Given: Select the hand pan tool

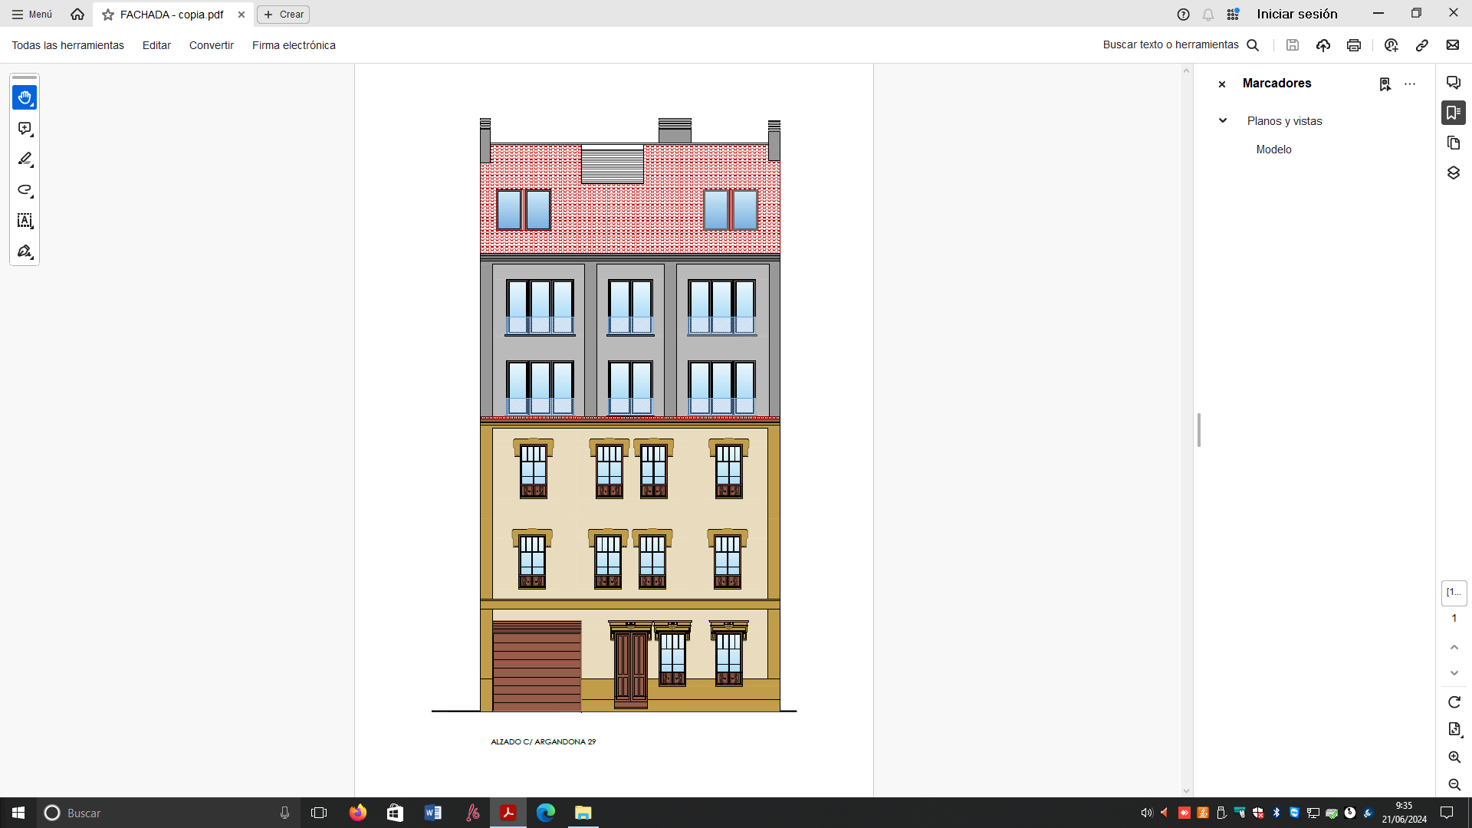Looking at the screenshot, I should (x=25, y=97).
